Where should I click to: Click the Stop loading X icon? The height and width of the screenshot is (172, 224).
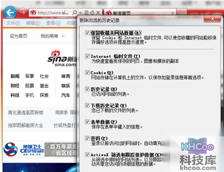point(98,13)
